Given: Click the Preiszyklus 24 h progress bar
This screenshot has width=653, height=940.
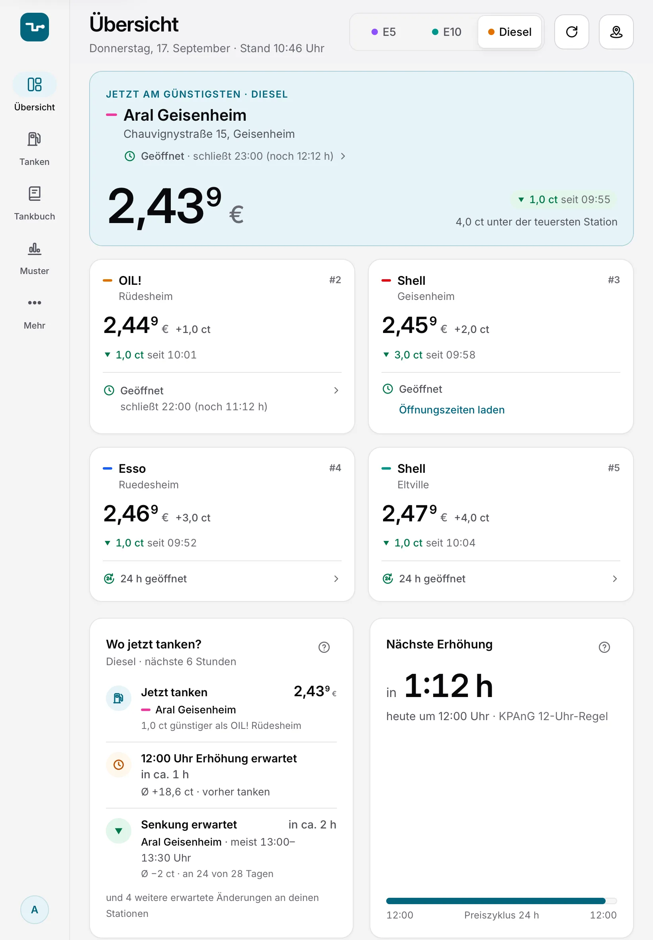Looking at the screenshot, I should click(x=501, y=901).
